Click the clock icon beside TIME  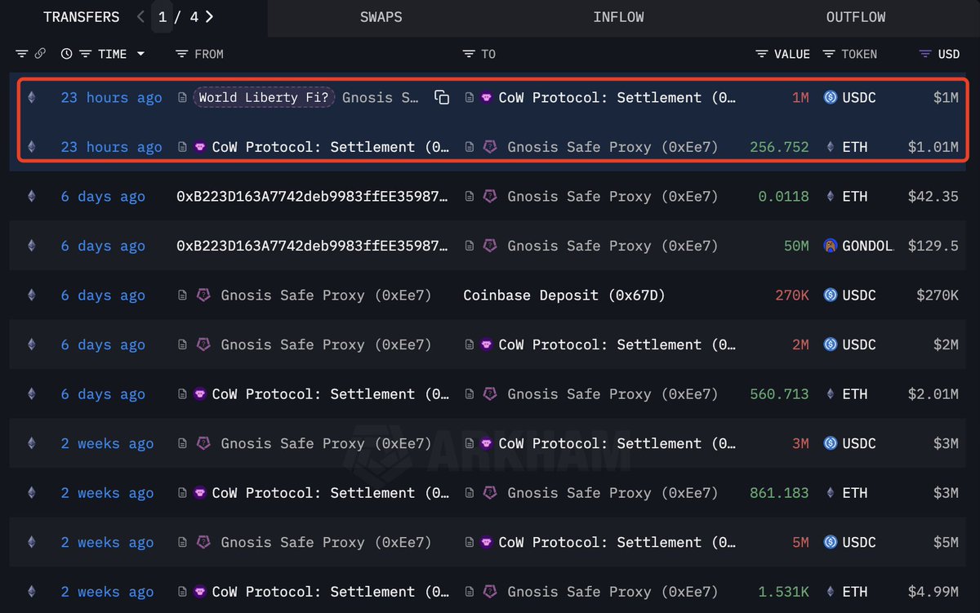click(66, 54)
